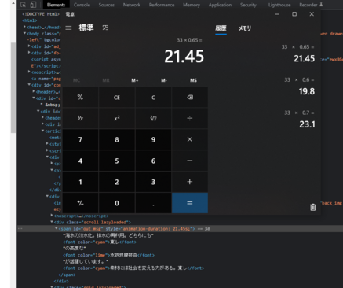Click the multiply operator key
The height and width of the screenshot is (288, 343).
[190, 139]
